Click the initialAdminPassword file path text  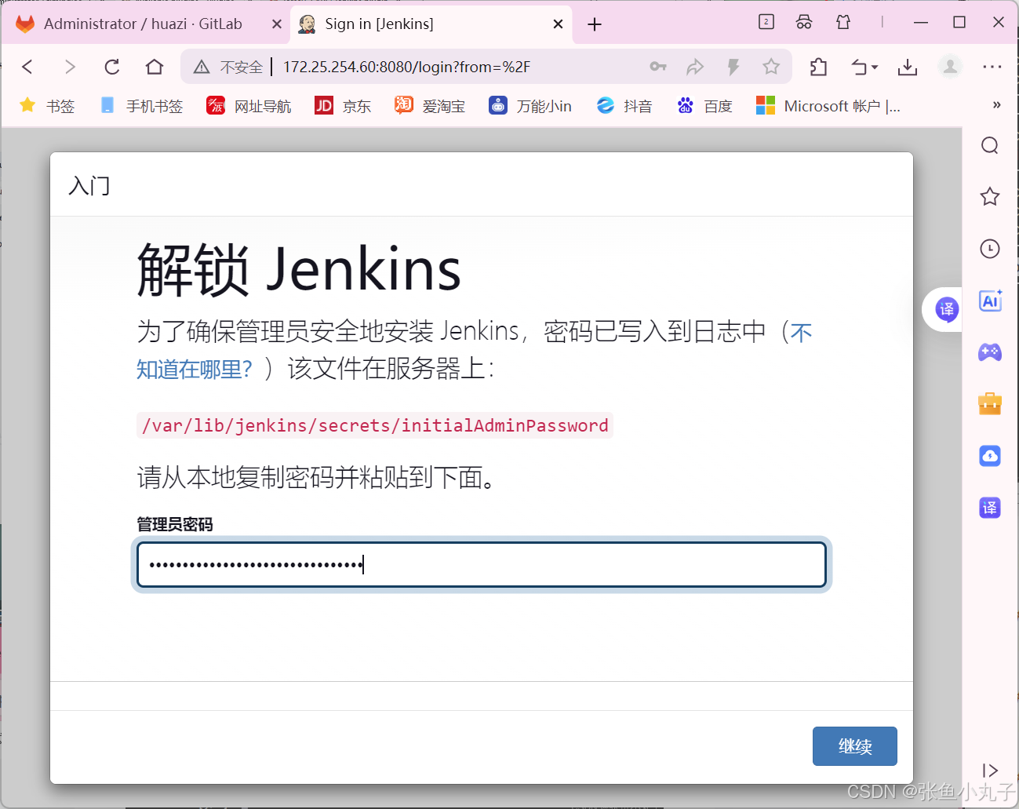375,425
